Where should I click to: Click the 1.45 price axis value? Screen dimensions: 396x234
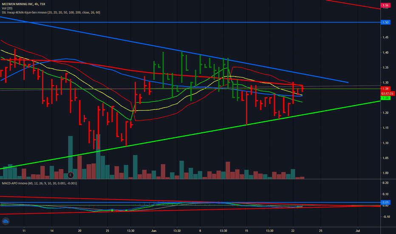(385, 37)
